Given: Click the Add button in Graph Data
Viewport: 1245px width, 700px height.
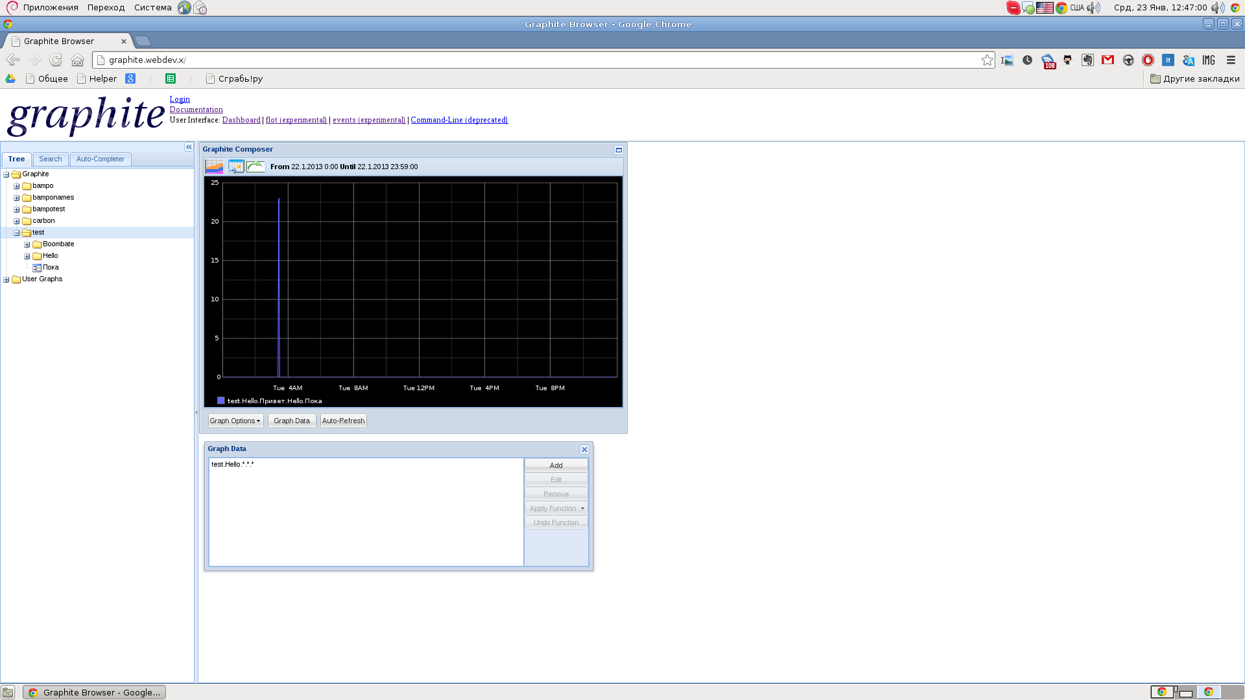Looking at the screenshot, I should click(x=556, y=465).
